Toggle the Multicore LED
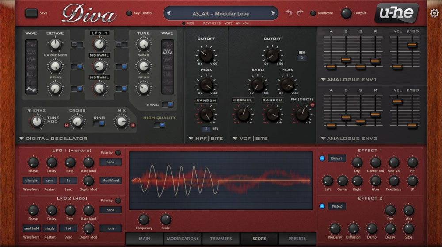This screenshot has height=247, width=442. 313,13
